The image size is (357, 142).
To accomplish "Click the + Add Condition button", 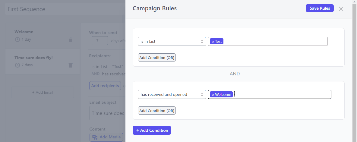I will click(x=152, y=130).
